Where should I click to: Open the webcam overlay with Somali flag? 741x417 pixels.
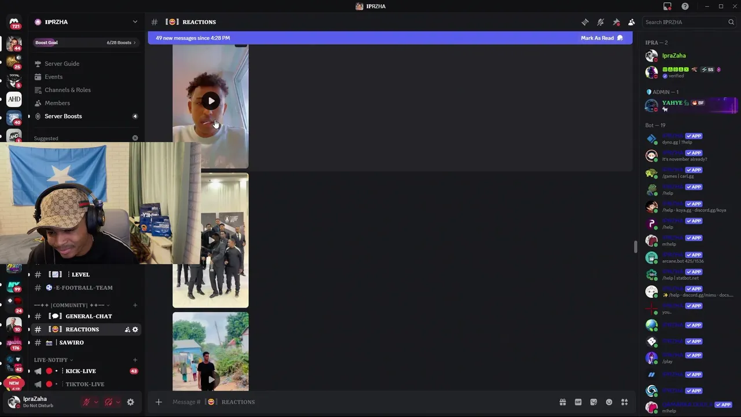[100, 203]
